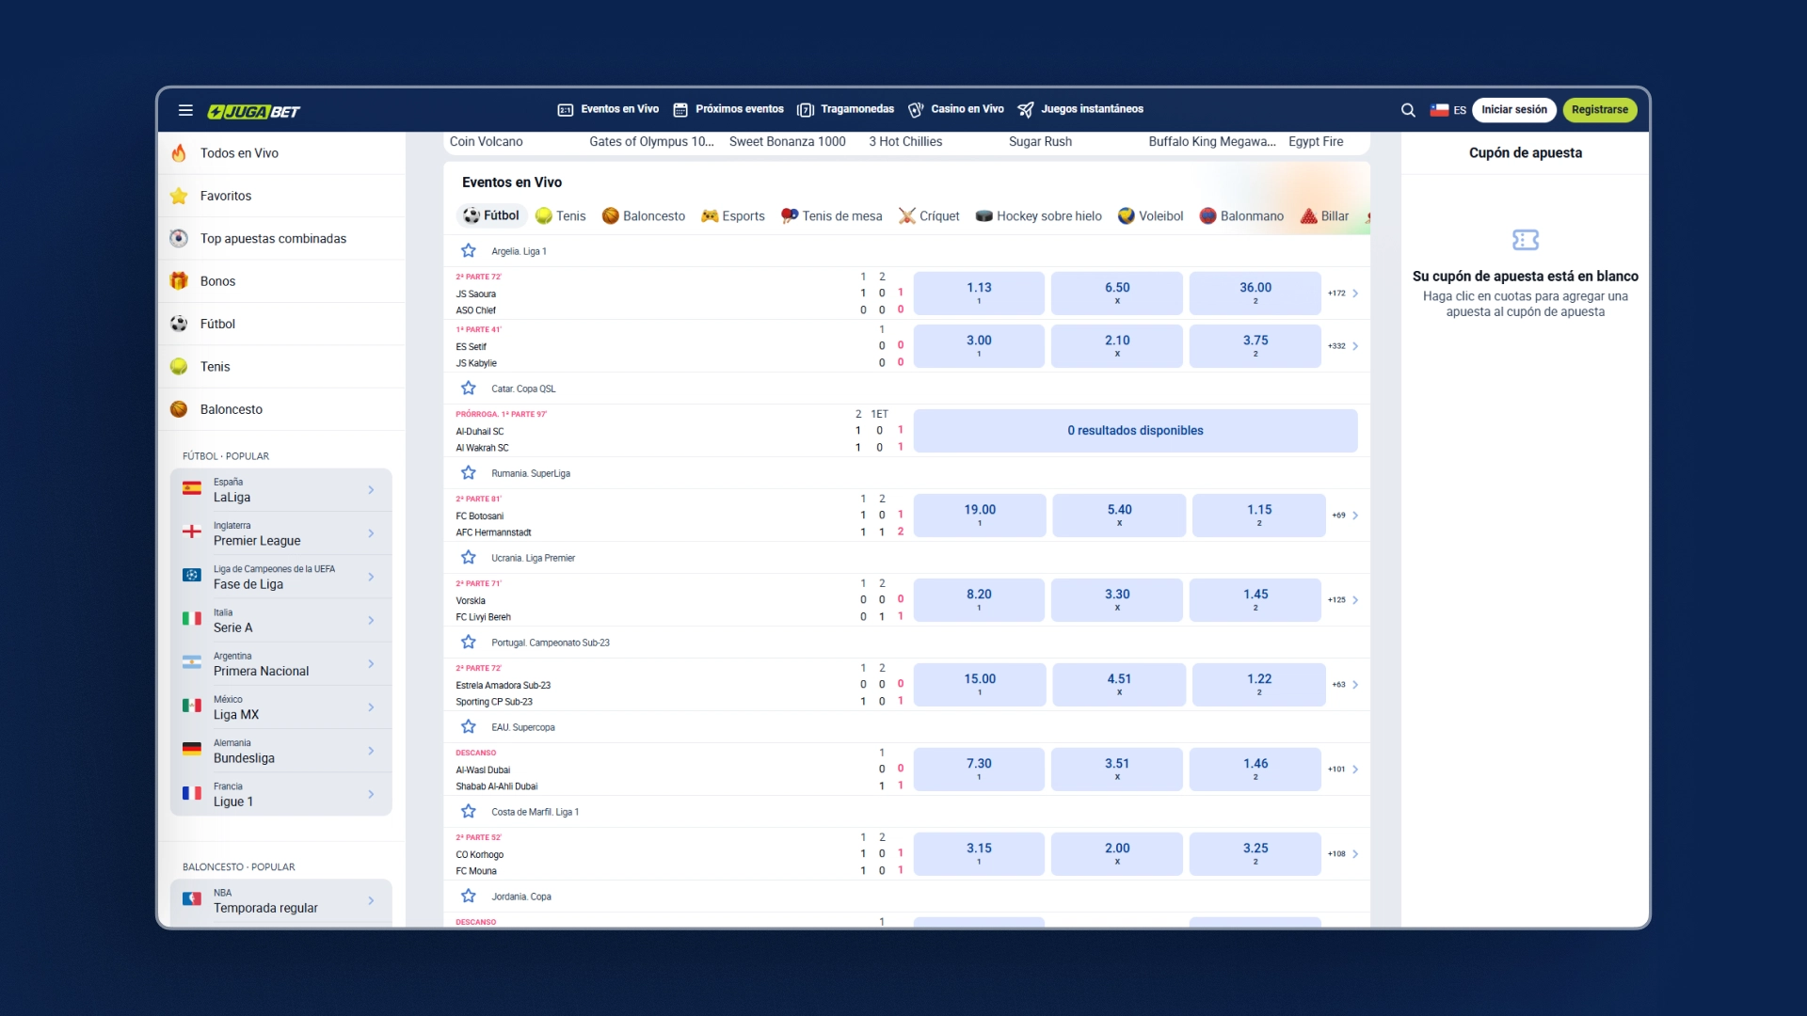Favorite the Rumania SuperLiga star
The image size is (1807, 1016).
point(469,473)
